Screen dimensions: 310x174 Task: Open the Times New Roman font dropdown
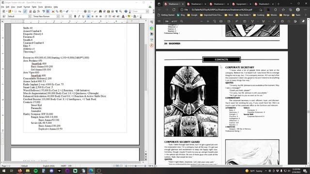click(x=58, y=16)
